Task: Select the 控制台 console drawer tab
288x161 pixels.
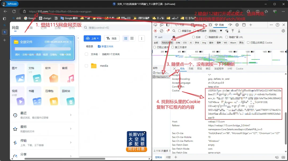Action: 158,157
